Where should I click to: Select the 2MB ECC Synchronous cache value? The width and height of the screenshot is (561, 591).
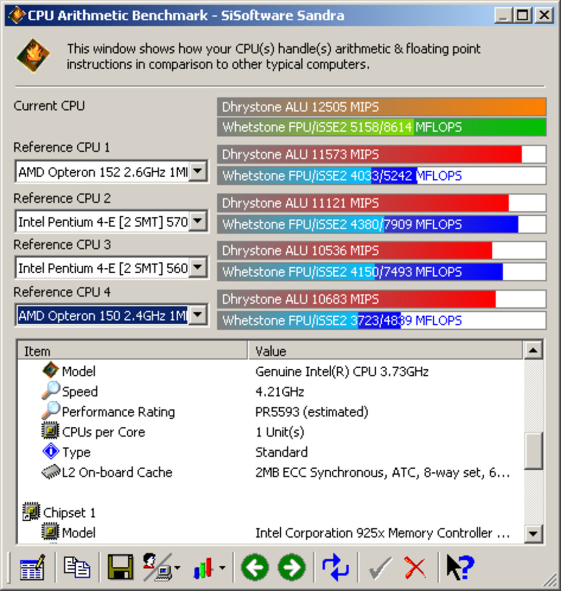(382, 472)
